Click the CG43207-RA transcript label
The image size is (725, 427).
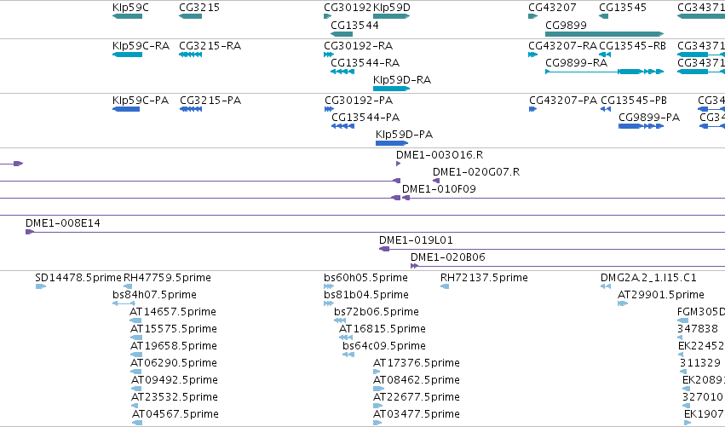(x=563, y=46)
